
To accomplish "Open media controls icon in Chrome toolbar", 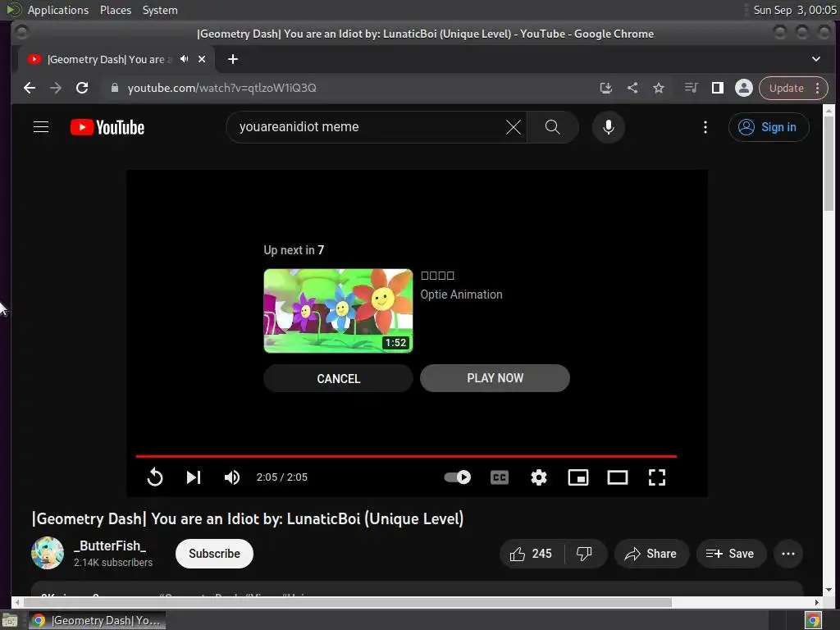I will (x=691, y=88).
